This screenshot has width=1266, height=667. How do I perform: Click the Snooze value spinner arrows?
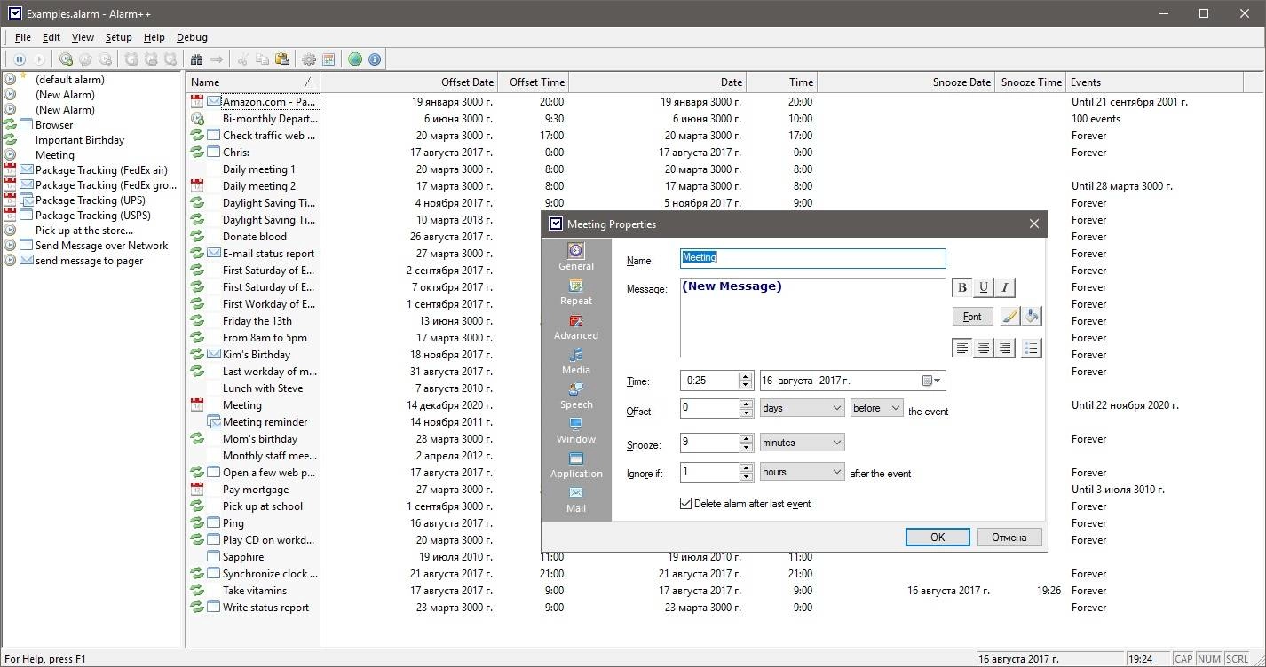[x=746, y=443]
